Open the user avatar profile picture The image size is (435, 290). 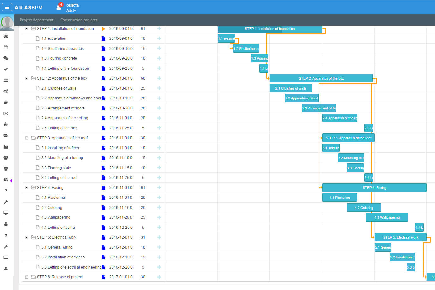[7, 22]
